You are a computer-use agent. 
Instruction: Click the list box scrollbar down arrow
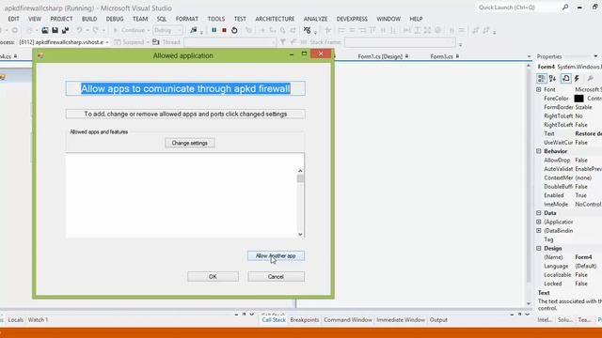[300, 234]
